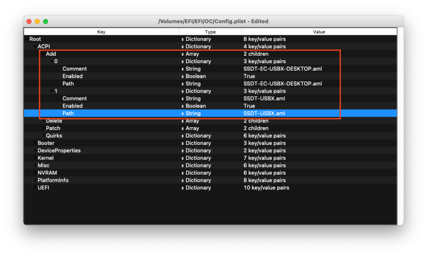Expand the UEFI dictionary

35,187
